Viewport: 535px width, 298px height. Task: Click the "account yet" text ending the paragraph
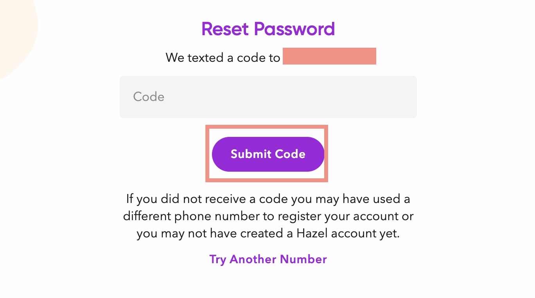tap(366, 234)
